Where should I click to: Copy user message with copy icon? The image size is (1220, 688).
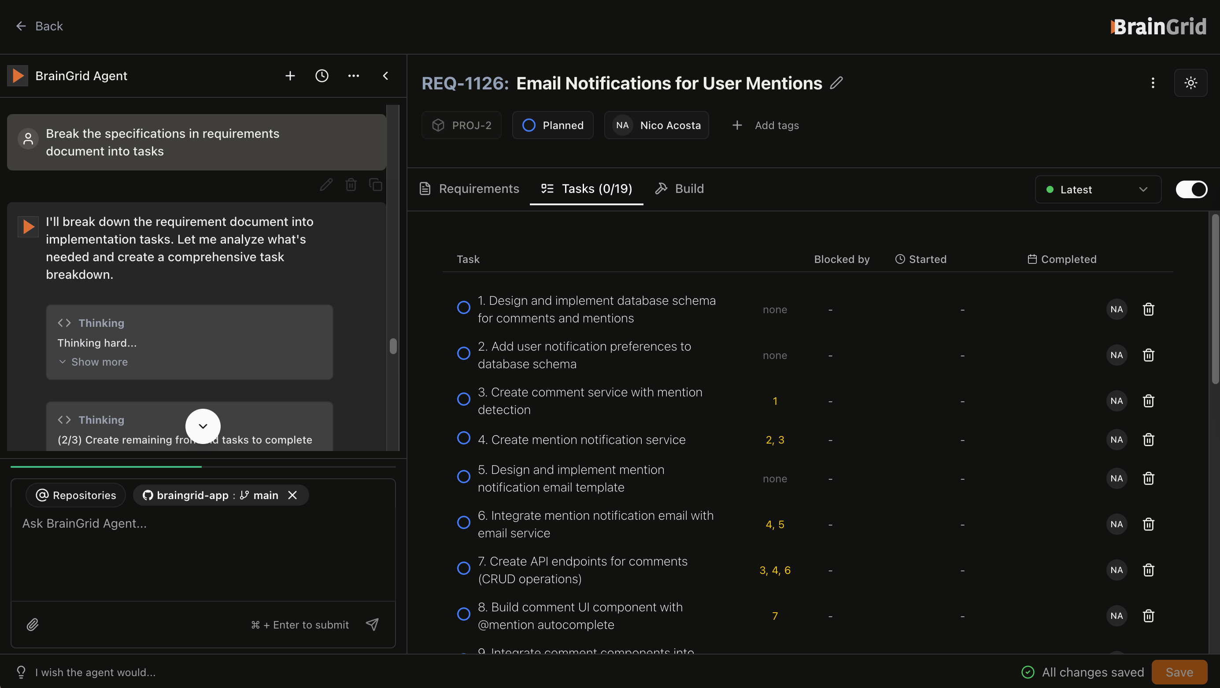pos(376,185)
